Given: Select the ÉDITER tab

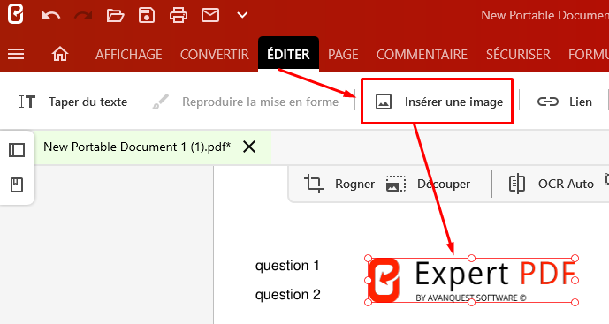Looking at the screenshot, I should [x=288, y=54].
